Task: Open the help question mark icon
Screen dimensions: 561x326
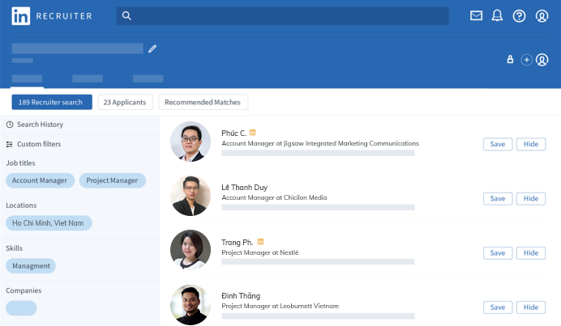Action: [519, 16]
